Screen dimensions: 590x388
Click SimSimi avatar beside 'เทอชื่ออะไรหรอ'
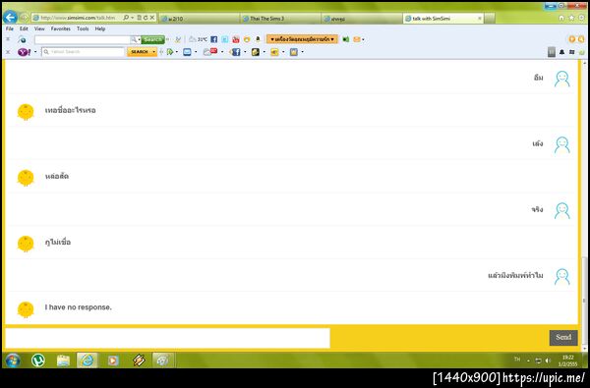[26, 112]
